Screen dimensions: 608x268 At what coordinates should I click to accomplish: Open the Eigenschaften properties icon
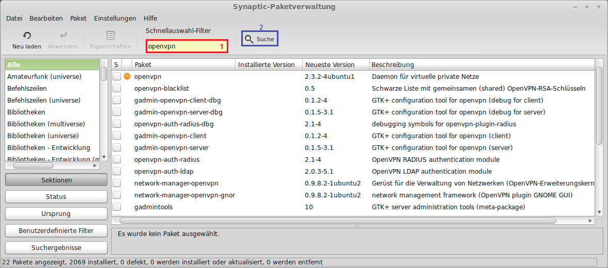pos(111,36)
